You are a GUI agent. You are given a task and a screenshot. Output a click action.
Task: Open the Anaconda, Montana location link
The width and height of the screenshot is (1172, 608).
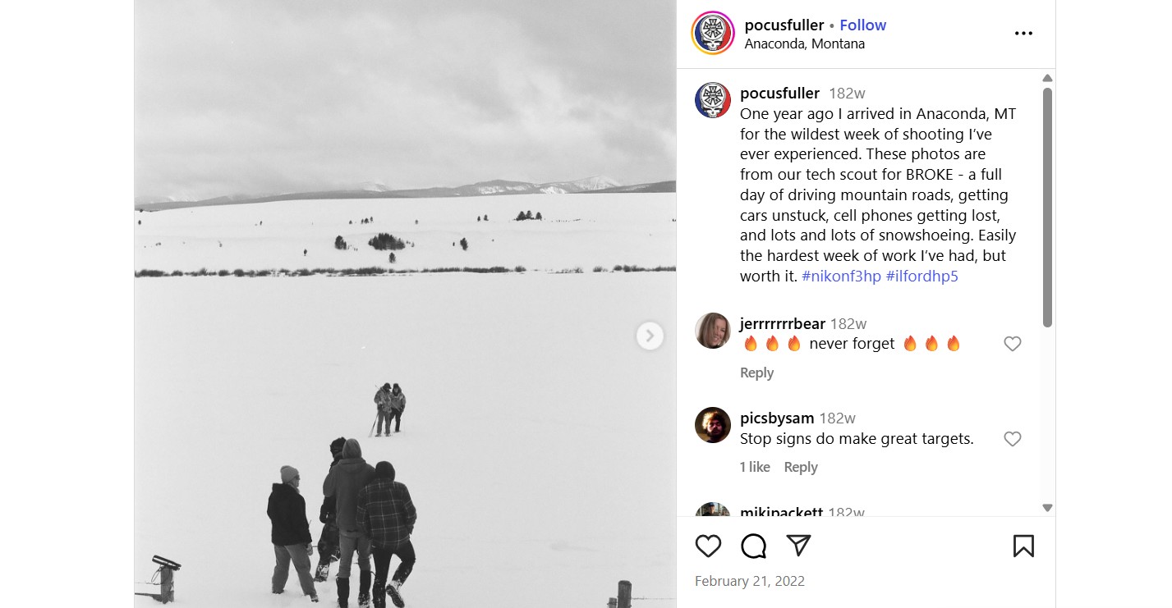coord(804,44)
